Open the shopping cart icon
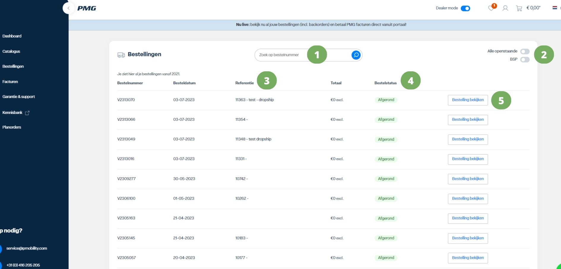Viewport: 561px width, 269px height. pos(519,8)
